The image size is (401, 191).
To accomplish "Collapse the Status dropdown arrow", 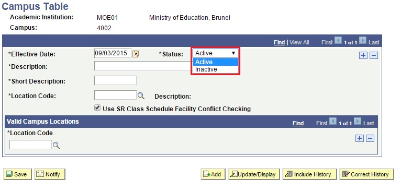I will click(233, 53).
